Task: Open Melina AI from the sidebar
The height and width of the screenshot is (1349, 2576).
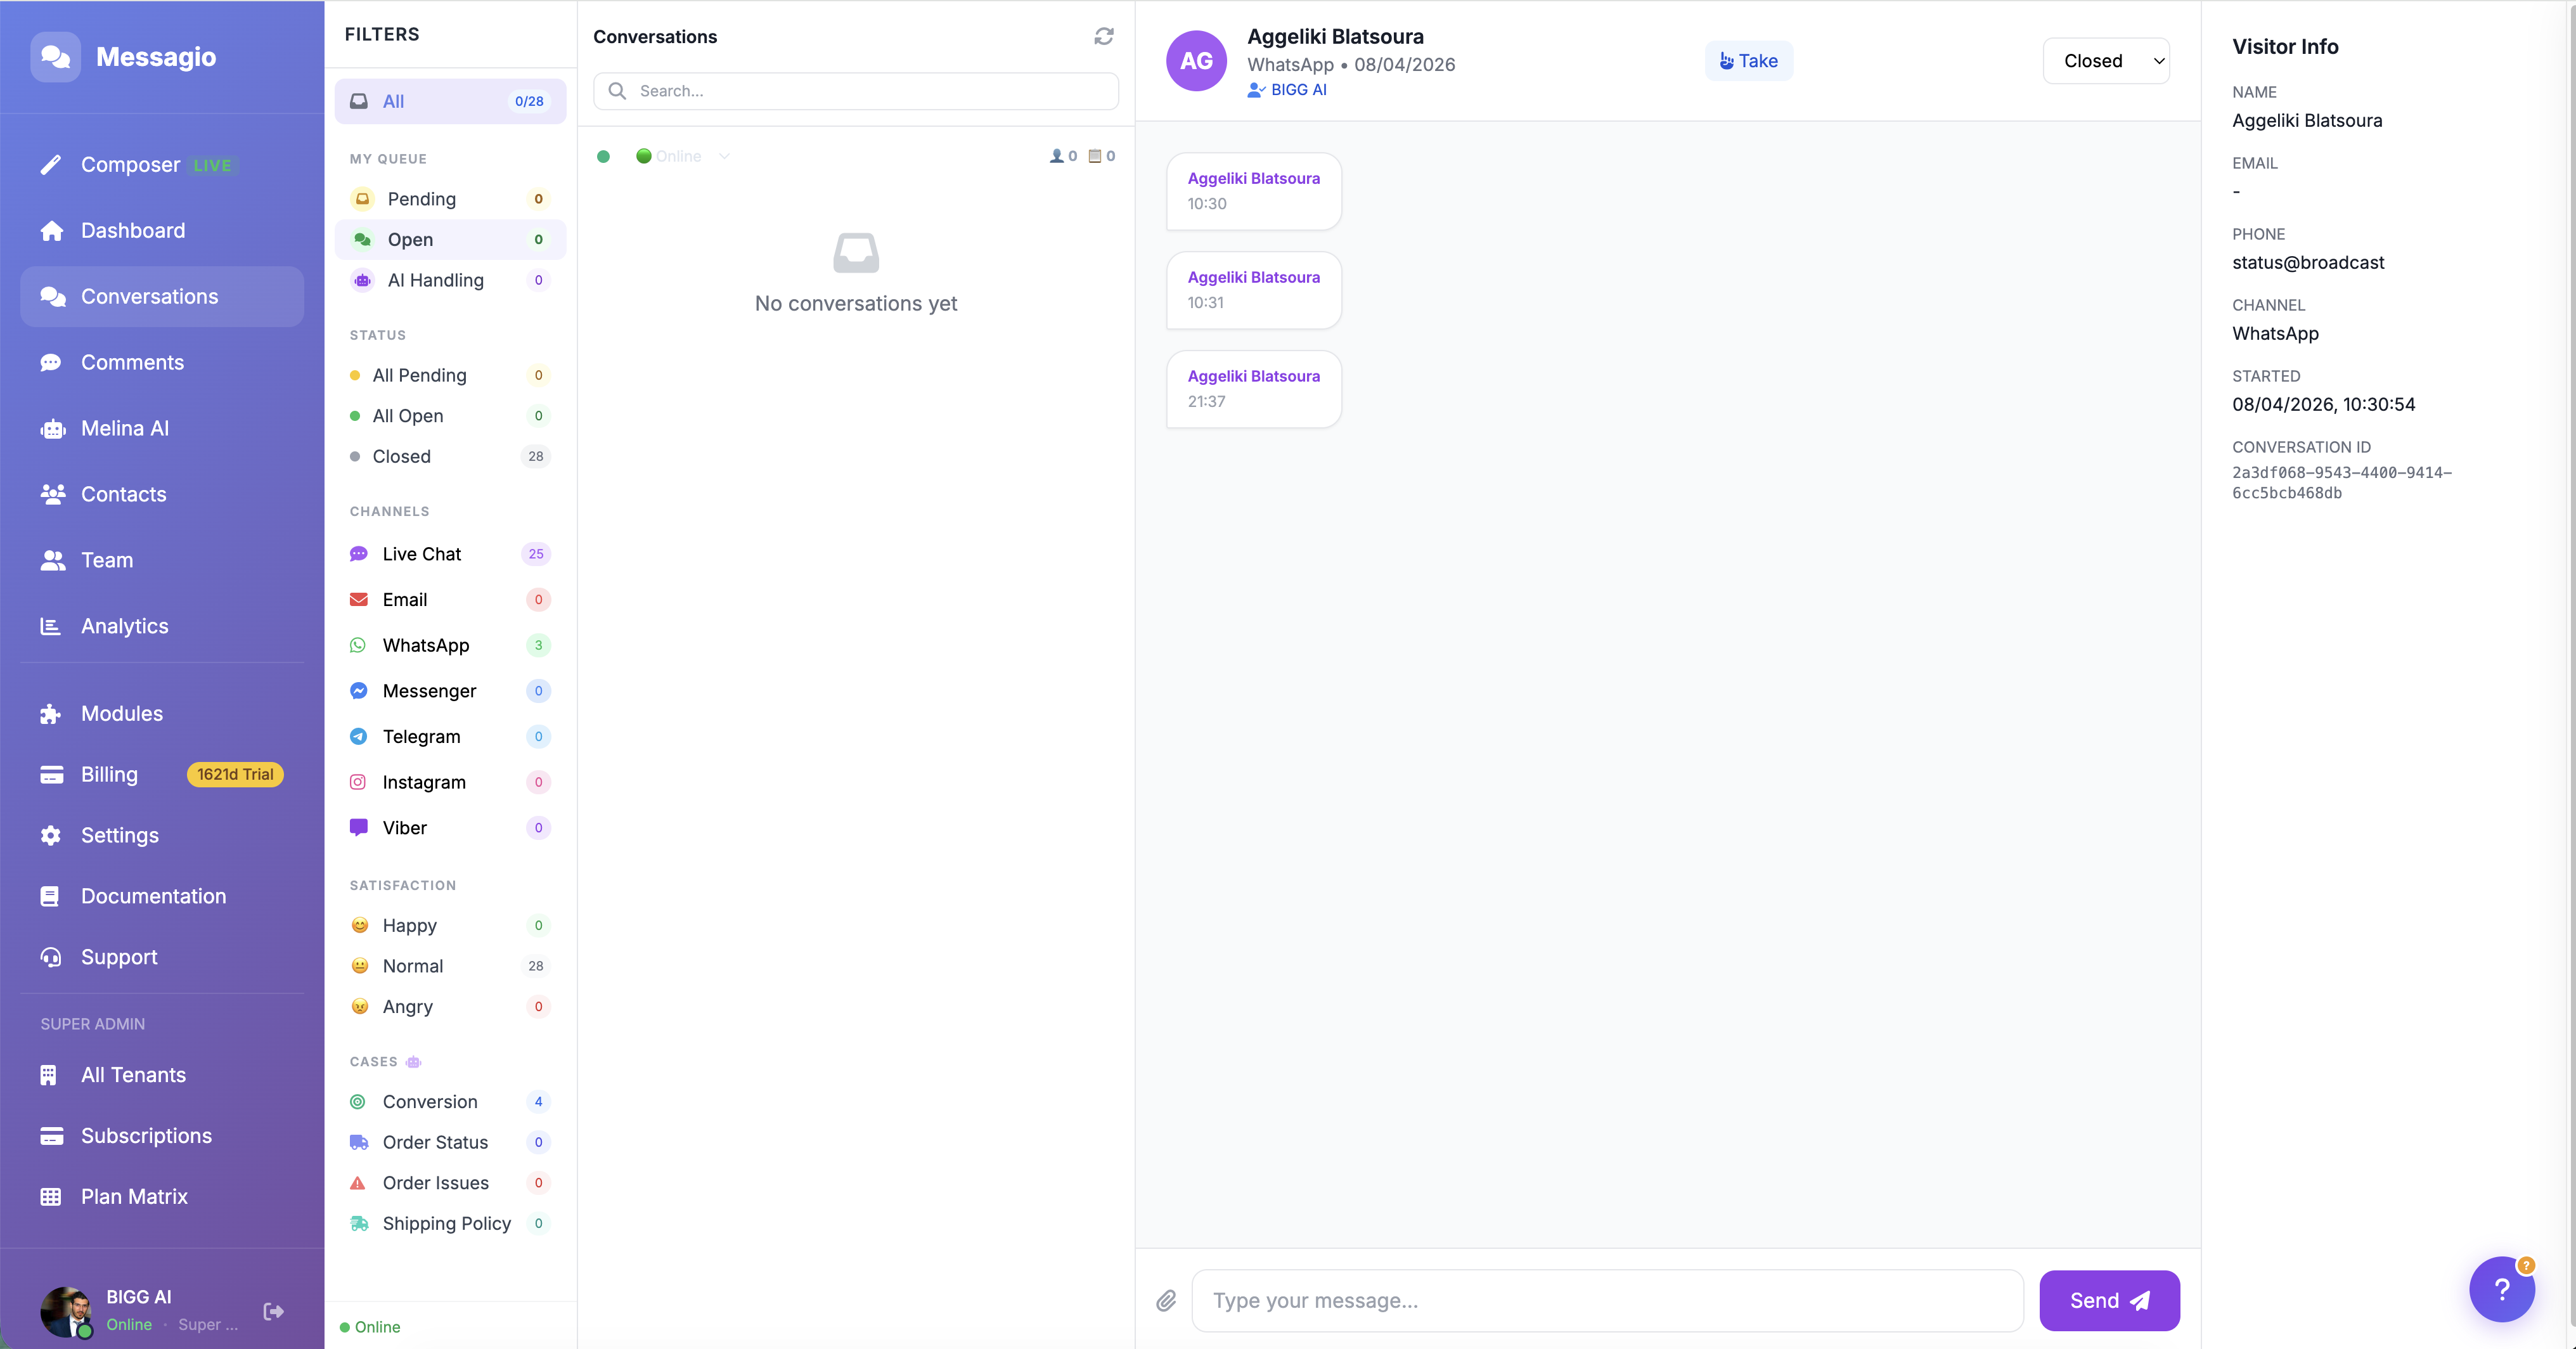Action: click(125, 428)
